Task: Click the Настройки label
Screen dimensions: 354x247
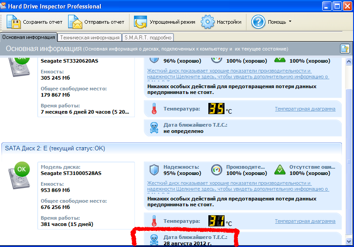Action: [x=229, y=22]
